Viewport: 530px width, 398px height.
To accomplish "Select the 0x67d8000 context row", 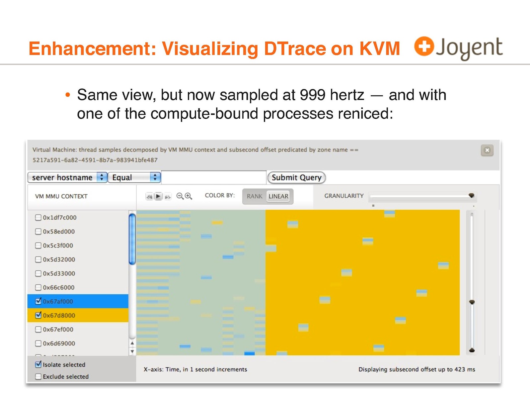I will [x=78, y=315].
